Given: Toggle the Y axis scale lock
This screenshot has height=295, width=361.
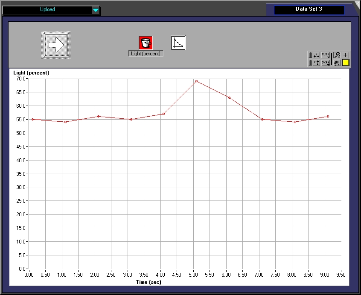Looking at the screenshot, I should click(310, 63).
